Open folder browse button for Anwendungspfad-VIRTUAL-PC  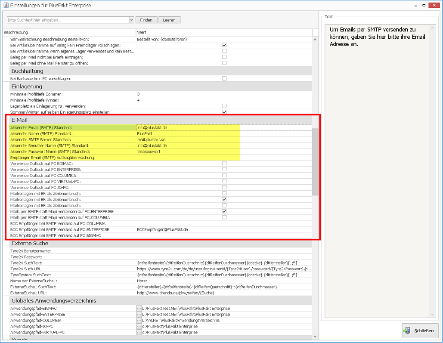[139, 332]
